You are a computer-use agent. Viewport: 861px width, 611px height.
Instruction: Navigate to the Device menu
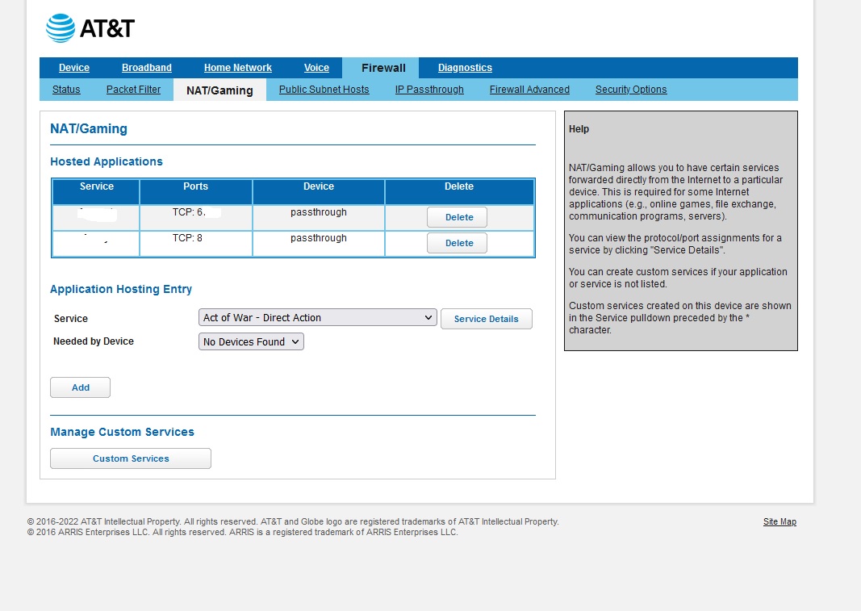[x=74, y=68]
